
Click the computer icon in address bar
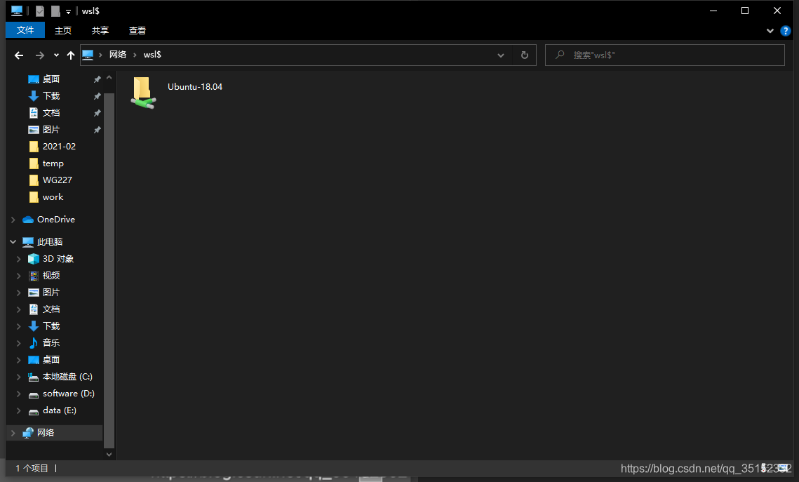click(88, 55)
